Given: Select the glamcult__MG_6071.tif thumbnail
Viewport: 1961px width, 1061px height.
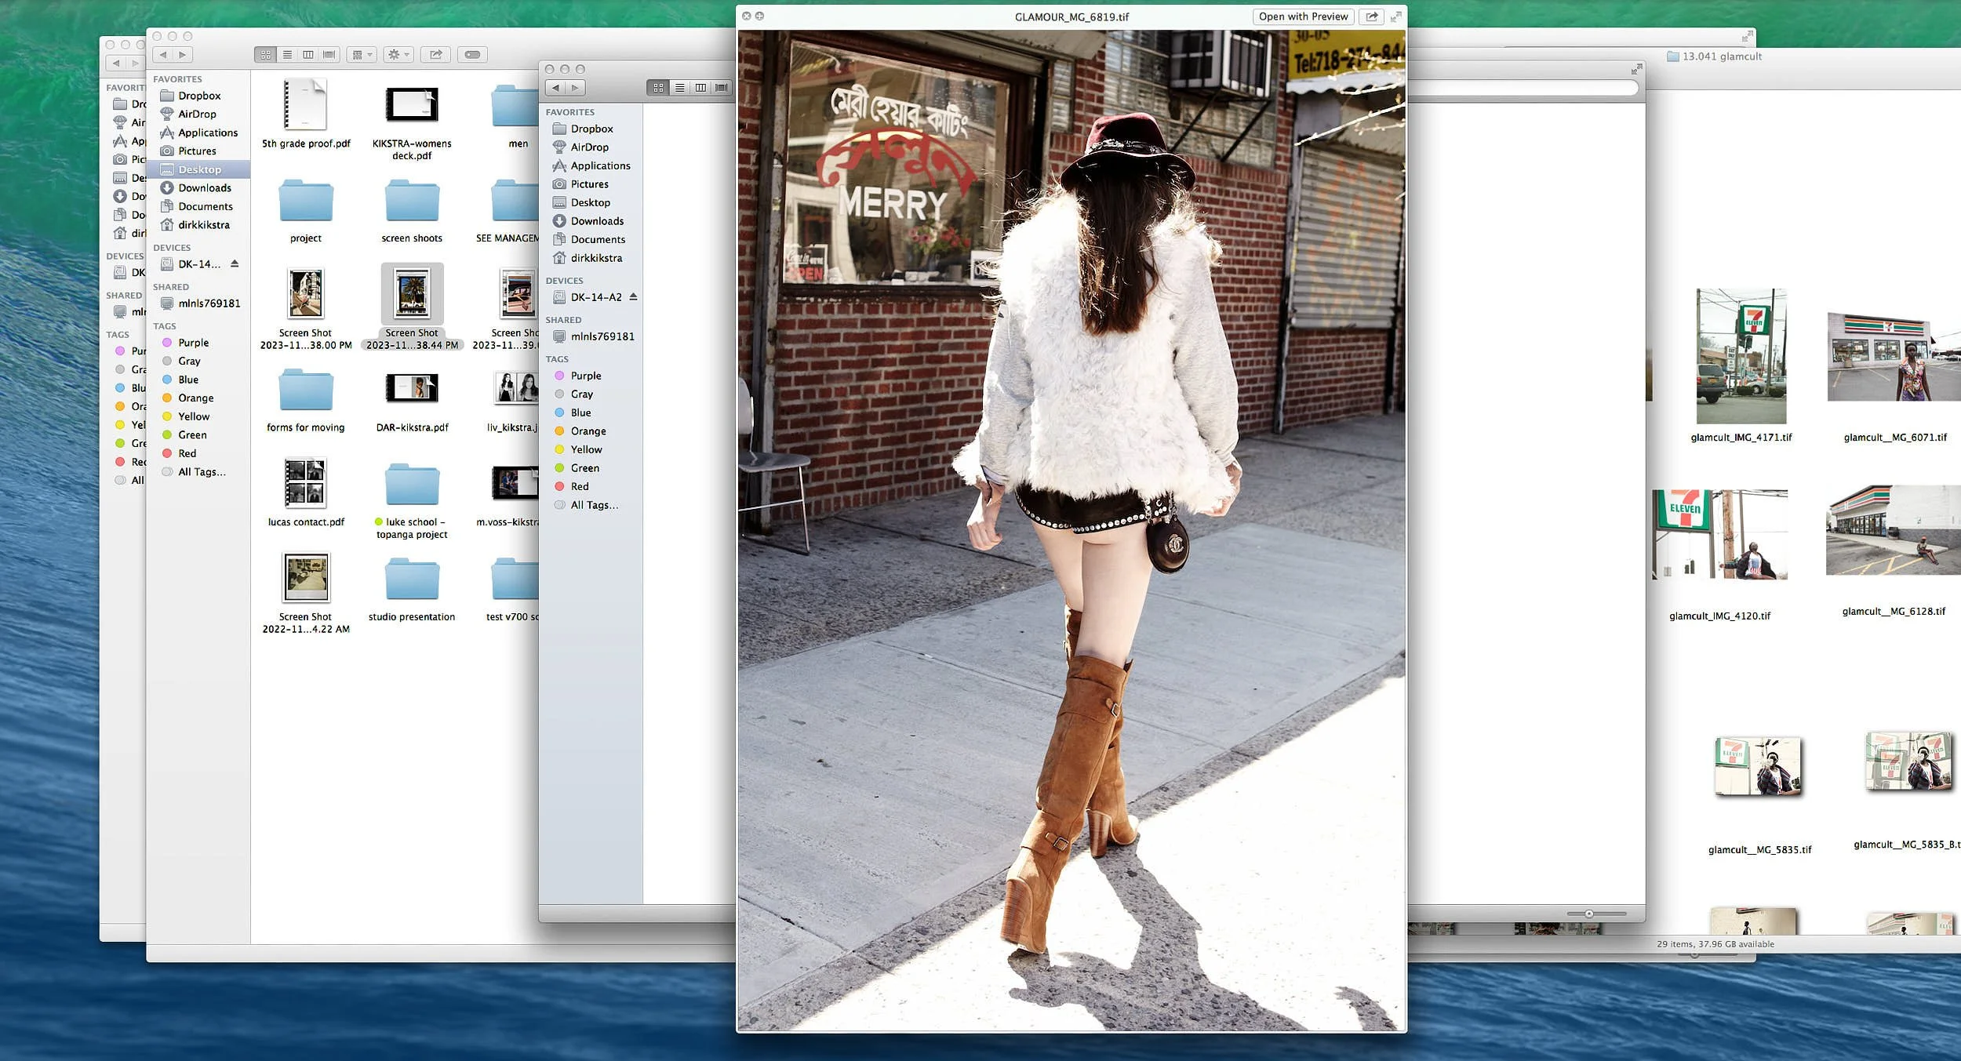Looking at the screenshot, I should click(1894, 357).
